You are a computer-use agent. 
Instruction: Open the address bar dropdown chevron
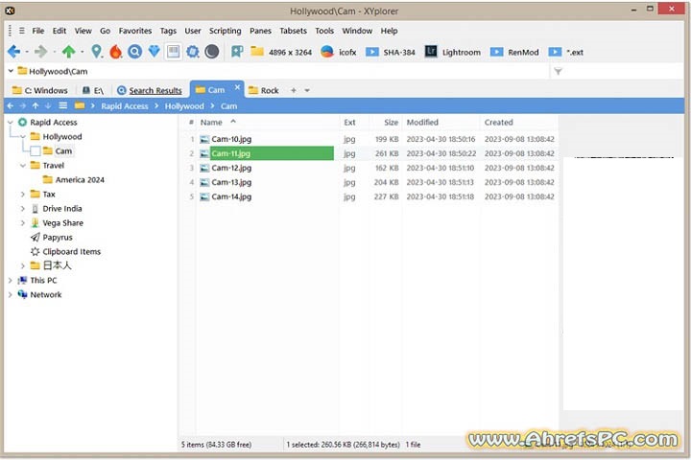[11, 71]
